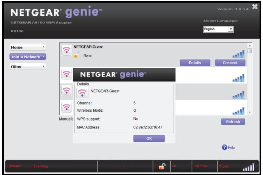Click the padlock icon next to None
The height and width of the screenshot is (175, 263).
pyautogui.click(x=76, y=55)
